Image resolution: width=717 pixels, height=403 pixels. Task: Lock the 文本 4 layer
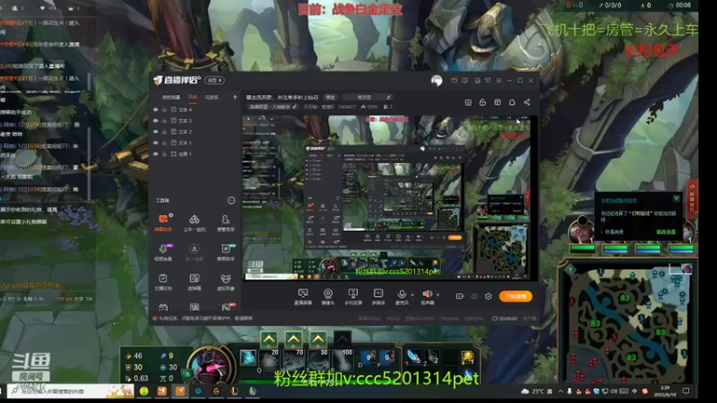[x=164, y=109]
